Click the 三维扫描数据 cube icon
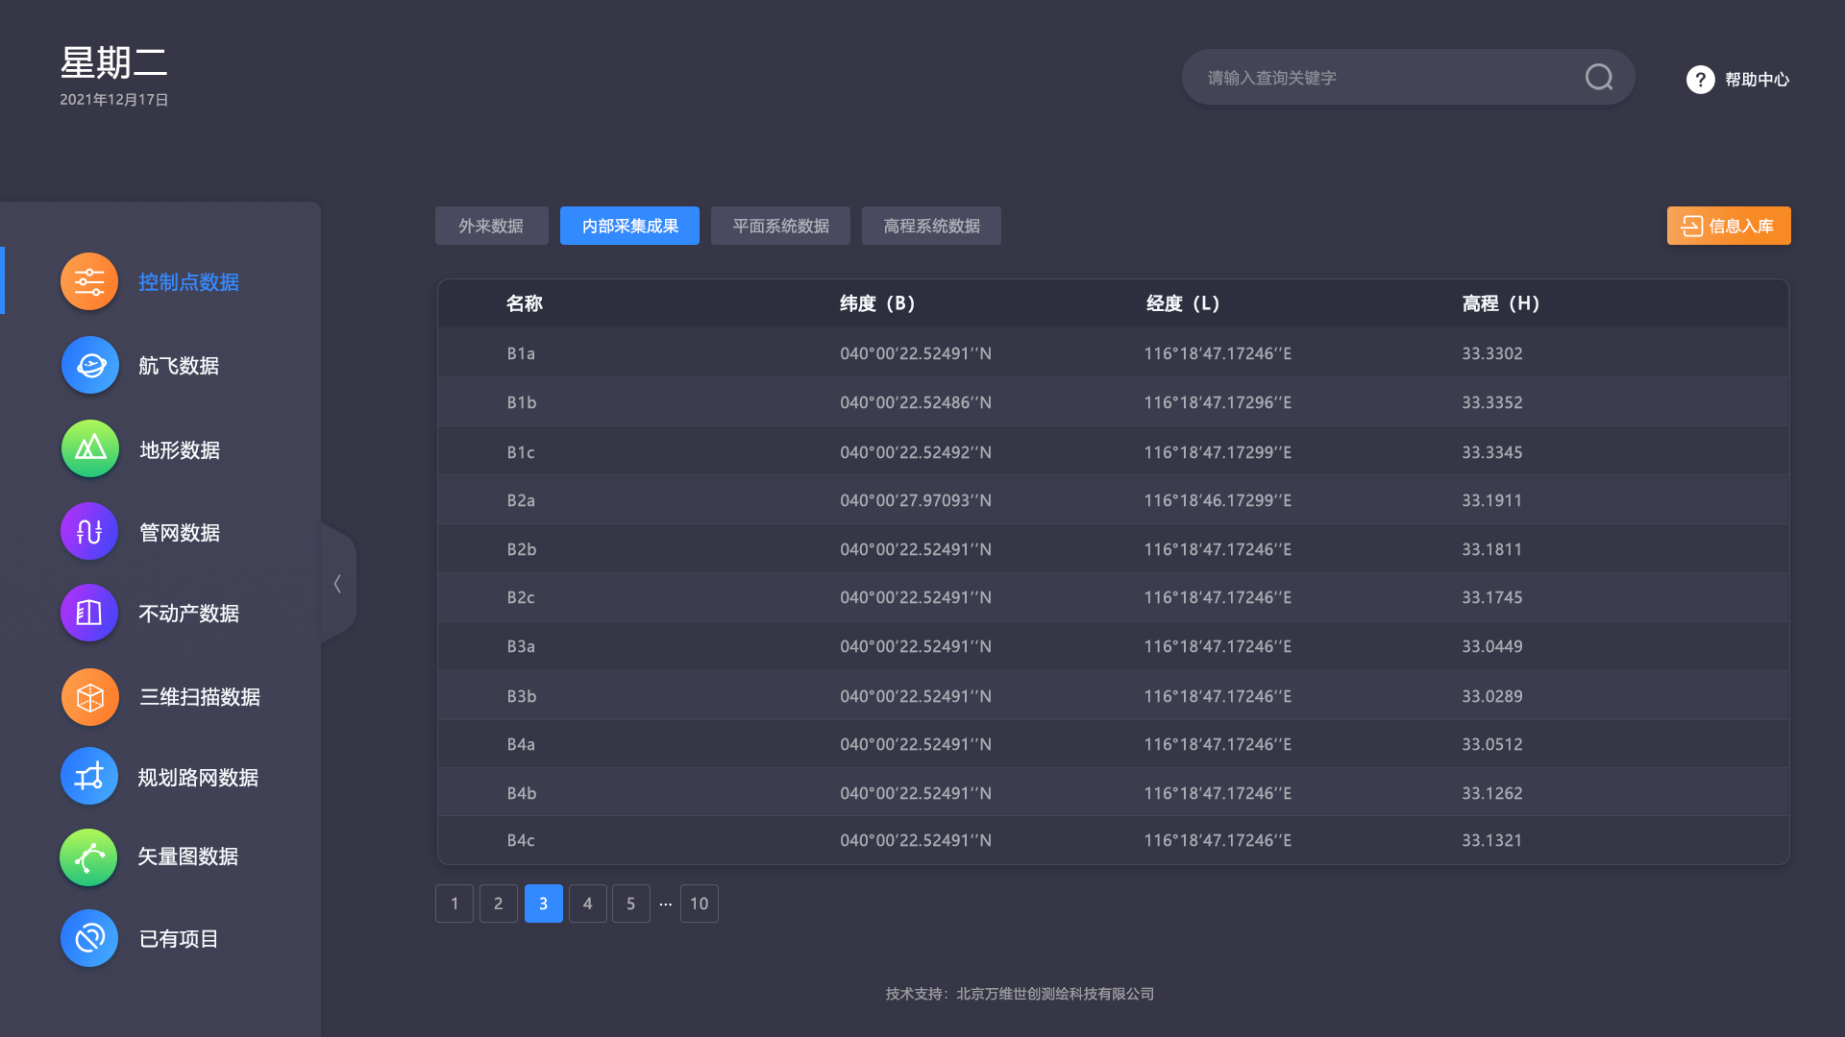 89,696
